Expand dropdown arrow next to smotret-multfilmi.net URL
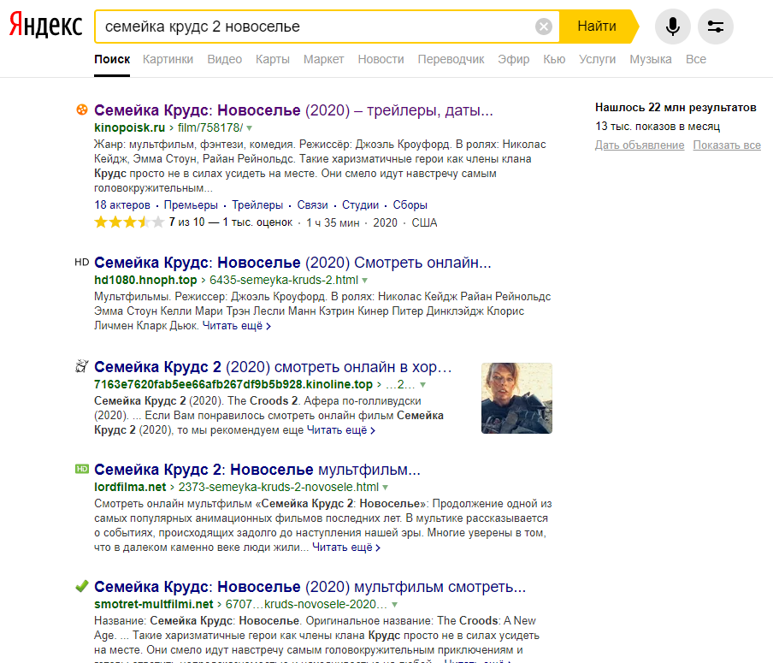This screenshot has height=663, width=773. click(394, 605)
